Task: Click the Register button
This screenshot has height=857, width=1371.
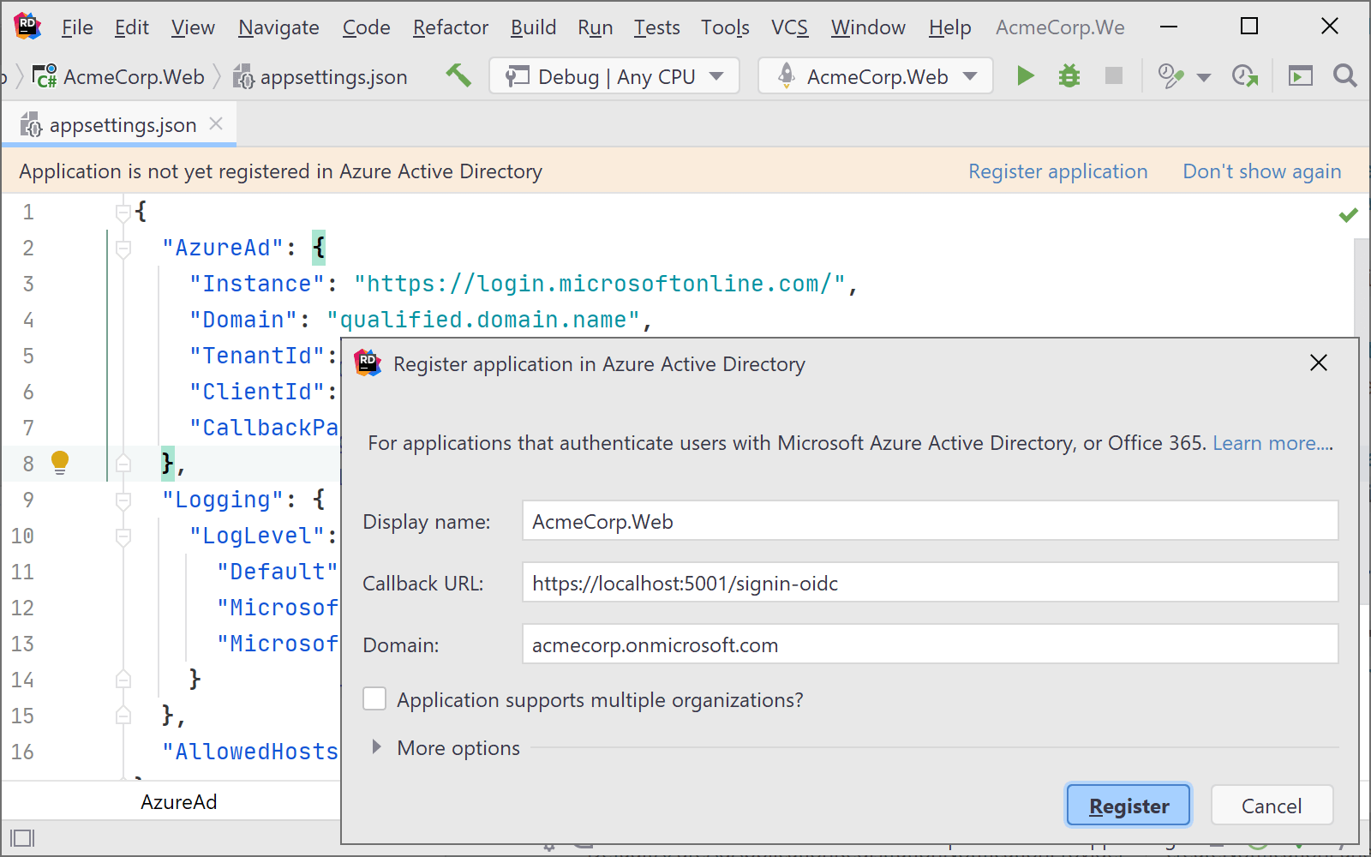Action: point(1128,806)
